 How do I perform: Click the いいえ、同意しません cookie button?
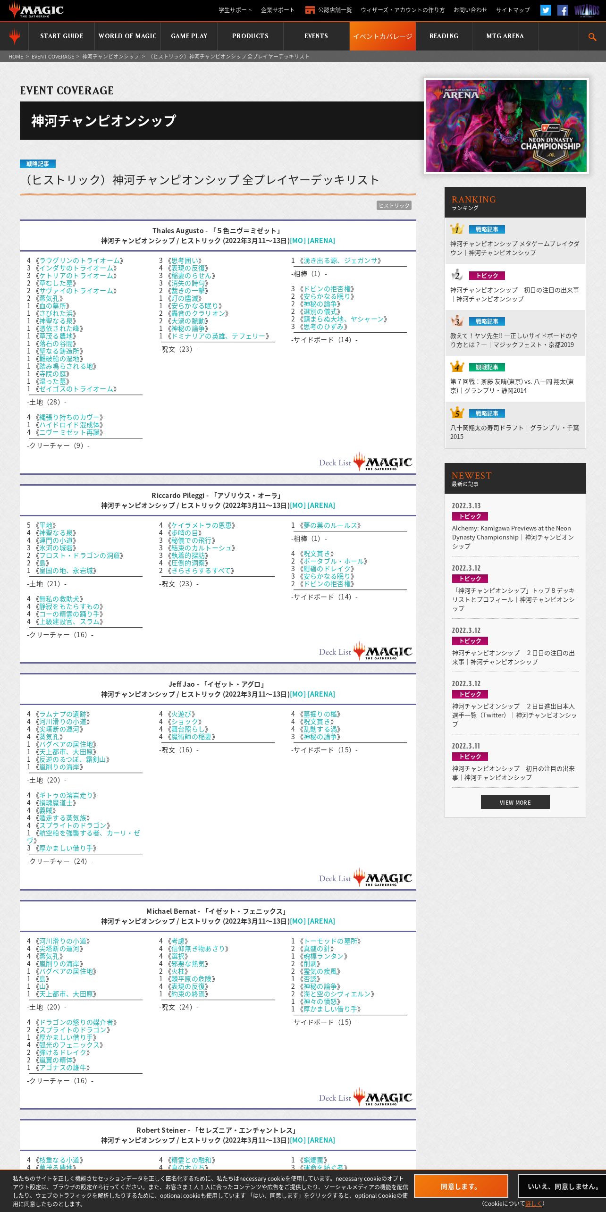tap(562, 1186)
